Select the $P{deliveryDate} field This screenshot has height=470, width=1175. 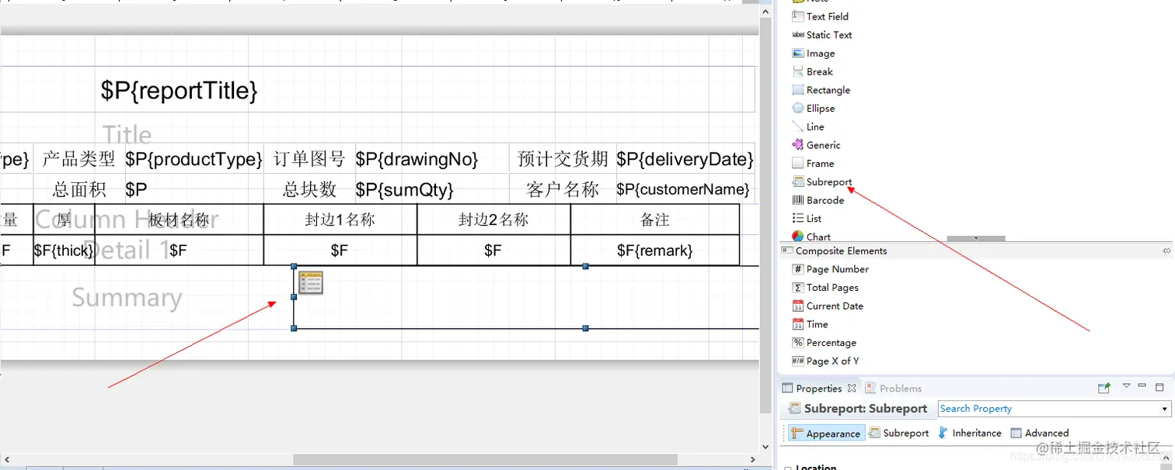click(x=685, y=159)
